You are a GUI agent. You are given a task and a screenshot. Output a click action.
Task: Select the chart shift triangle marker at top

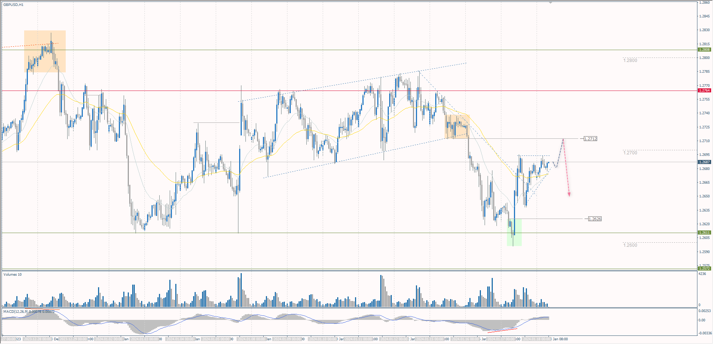coord(550,2)
